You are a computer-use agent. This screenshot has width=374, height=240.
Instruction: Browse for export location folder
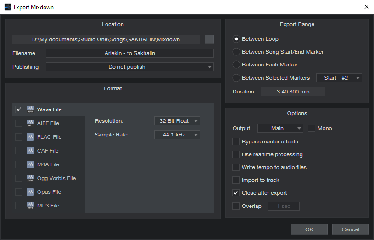tap(209, 39)
